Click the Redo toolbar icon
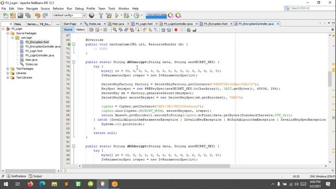The image size is (336, 189). (x=45, y=15)
